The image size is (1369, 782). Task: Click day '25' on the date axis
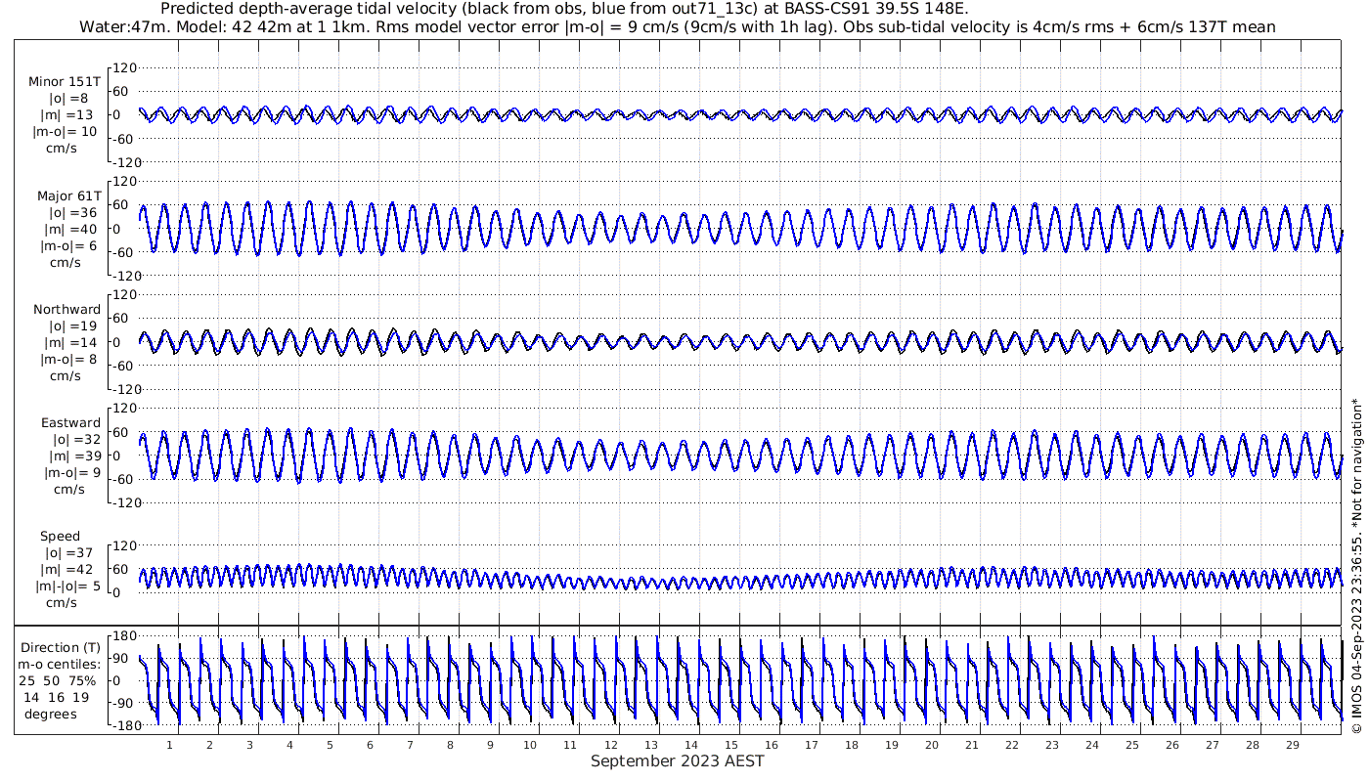pos(1131,745)
